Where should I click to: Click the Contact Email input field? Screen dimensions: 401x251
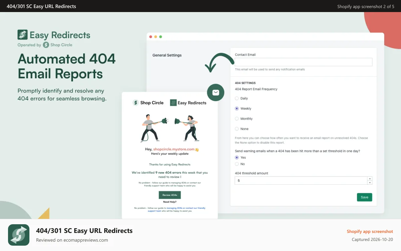[303, 62]
